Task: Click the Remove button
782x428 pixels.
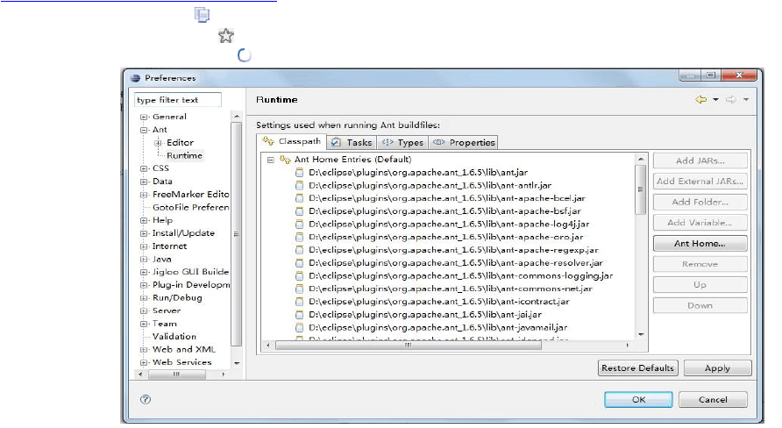Action: [x=700, y=264]
